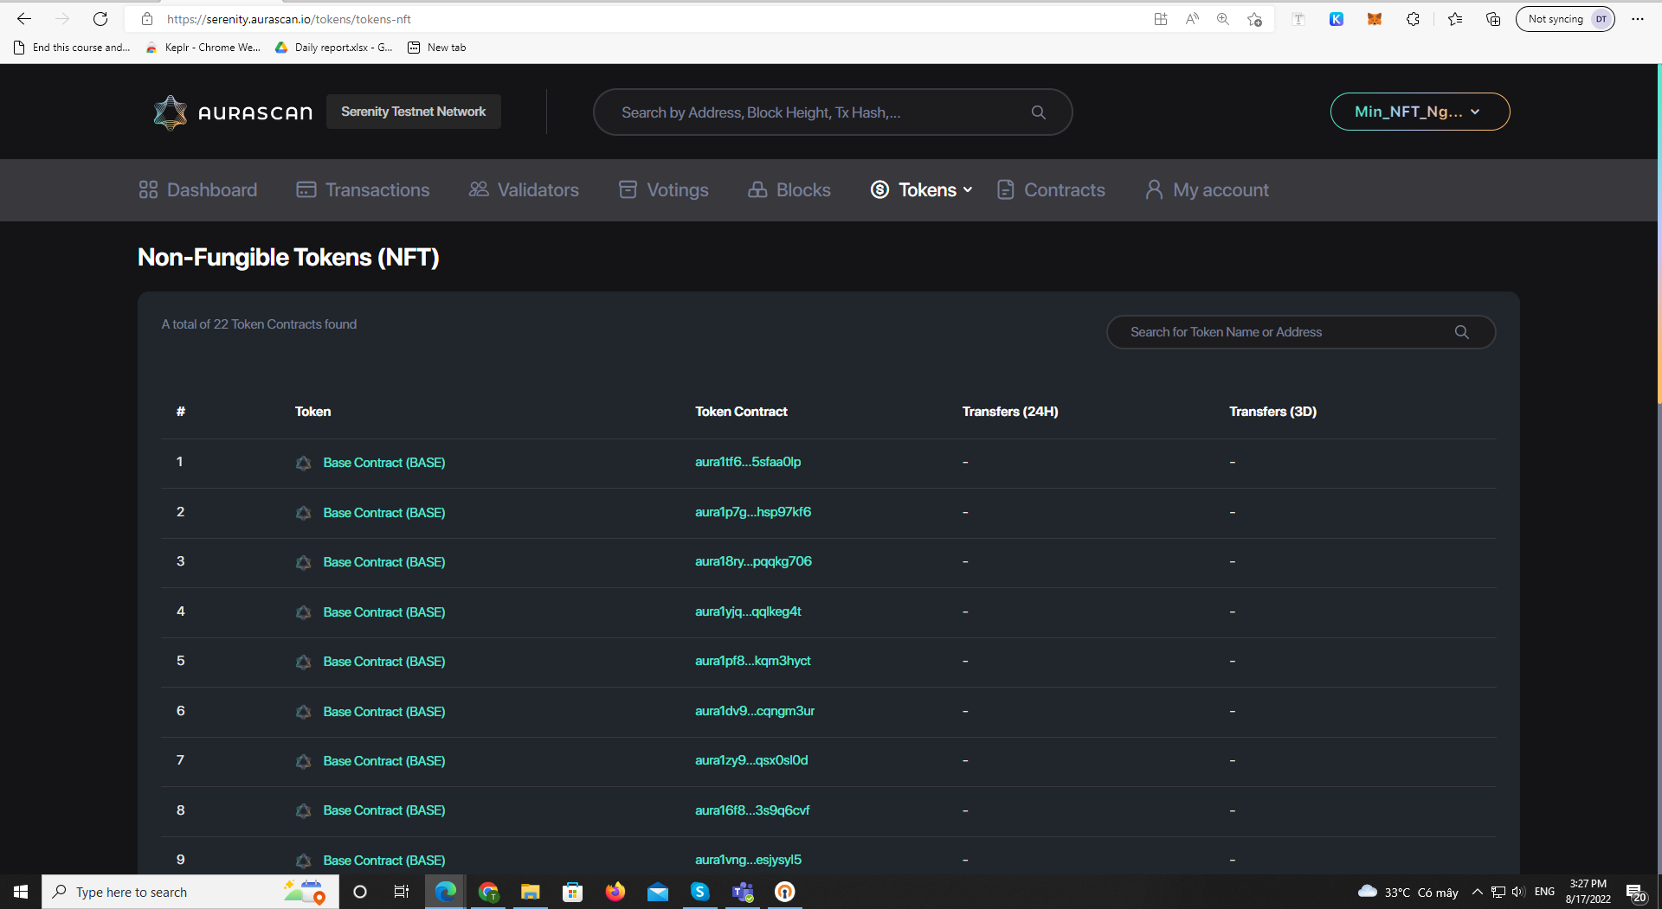1662x909 pixels.
Task: Click the Windows Start button
Action: (21, 892)
